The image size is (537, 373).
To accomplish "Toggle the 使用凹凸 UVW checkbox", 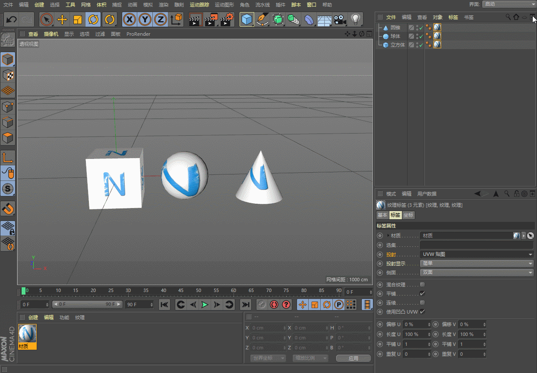I will 422,311.
